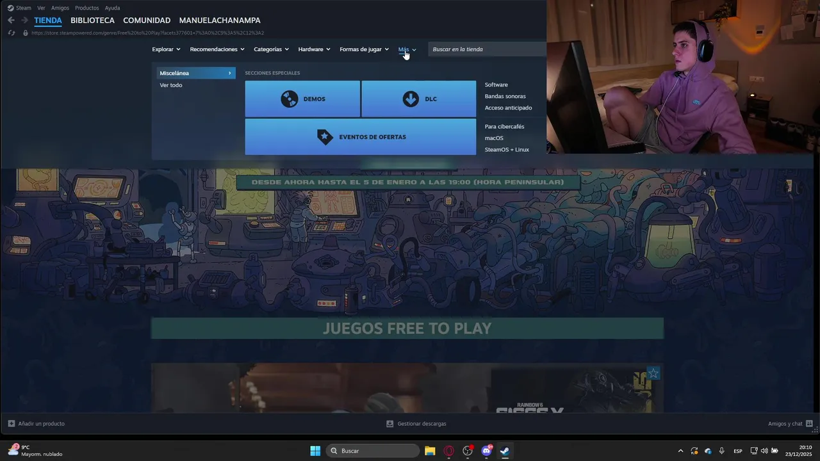
Task: Open the Ver menu
Action: pyautogui.click(x=41, y=8)
